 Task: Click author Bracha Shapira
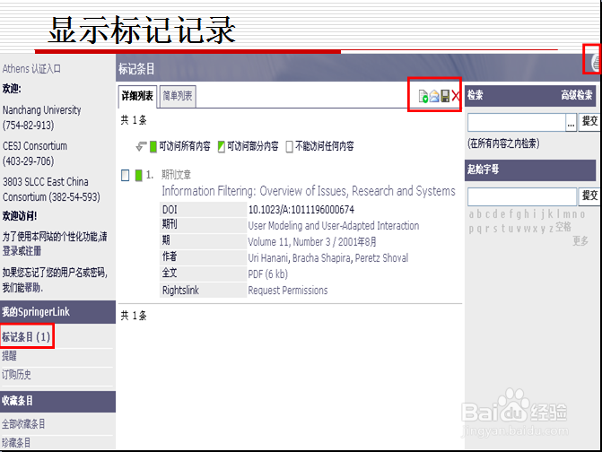(x=322, y=258)
